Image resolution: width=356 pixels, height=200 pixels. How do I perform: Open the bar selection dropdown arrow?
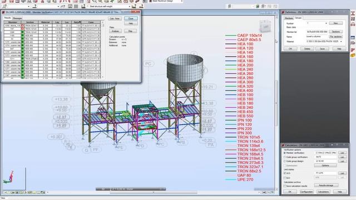click(58, 6)
